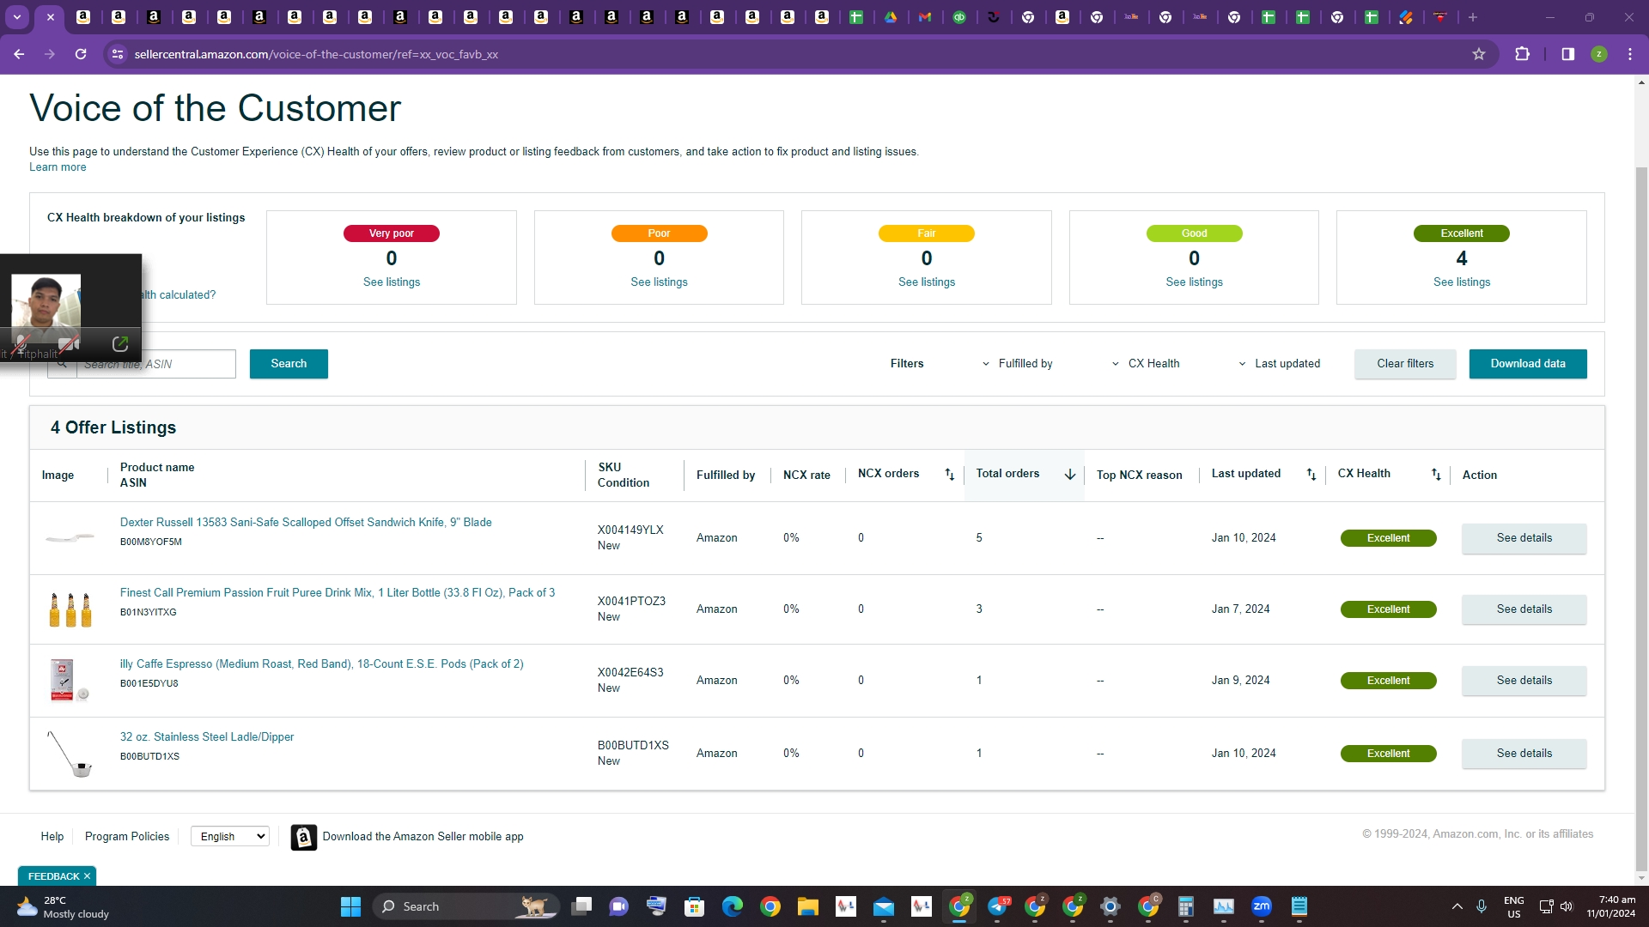Open Task View on the taskbar
Screen dimensions: 1649x927
[x=581, y=906]
